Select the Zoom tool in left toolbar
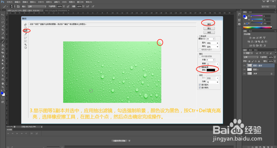The image size is (277, 148). [3, 87]
